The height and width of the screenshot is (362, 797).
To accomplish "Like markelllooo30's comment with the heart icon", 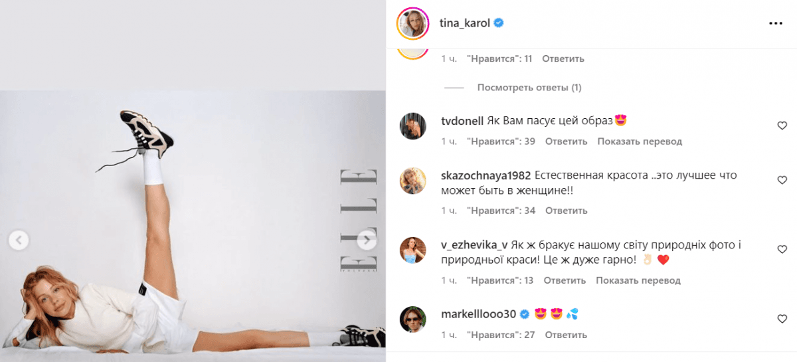I will pos(782,317).
